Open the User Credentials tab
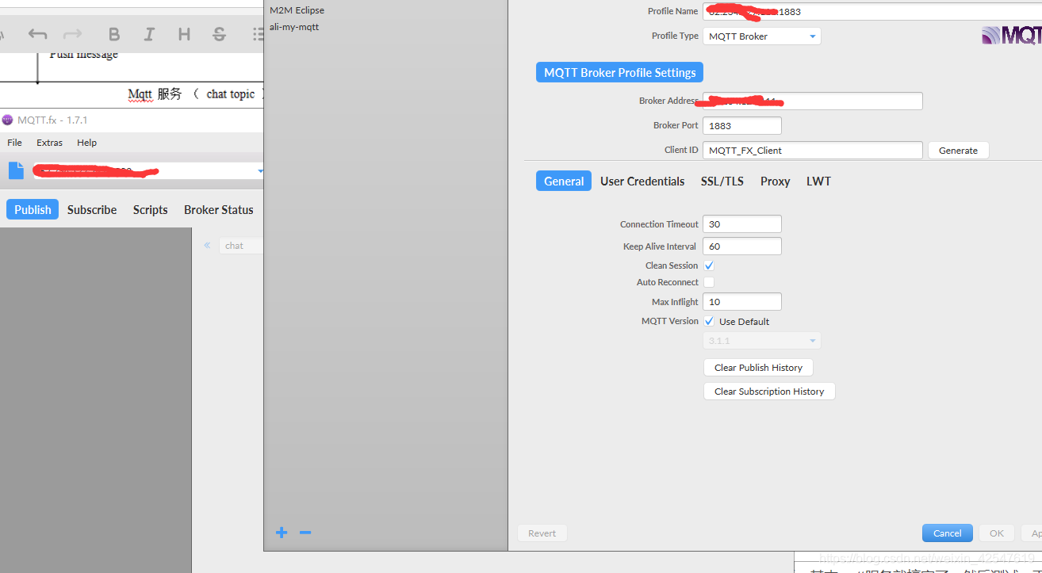1042x573 pixels. point(642,181)
